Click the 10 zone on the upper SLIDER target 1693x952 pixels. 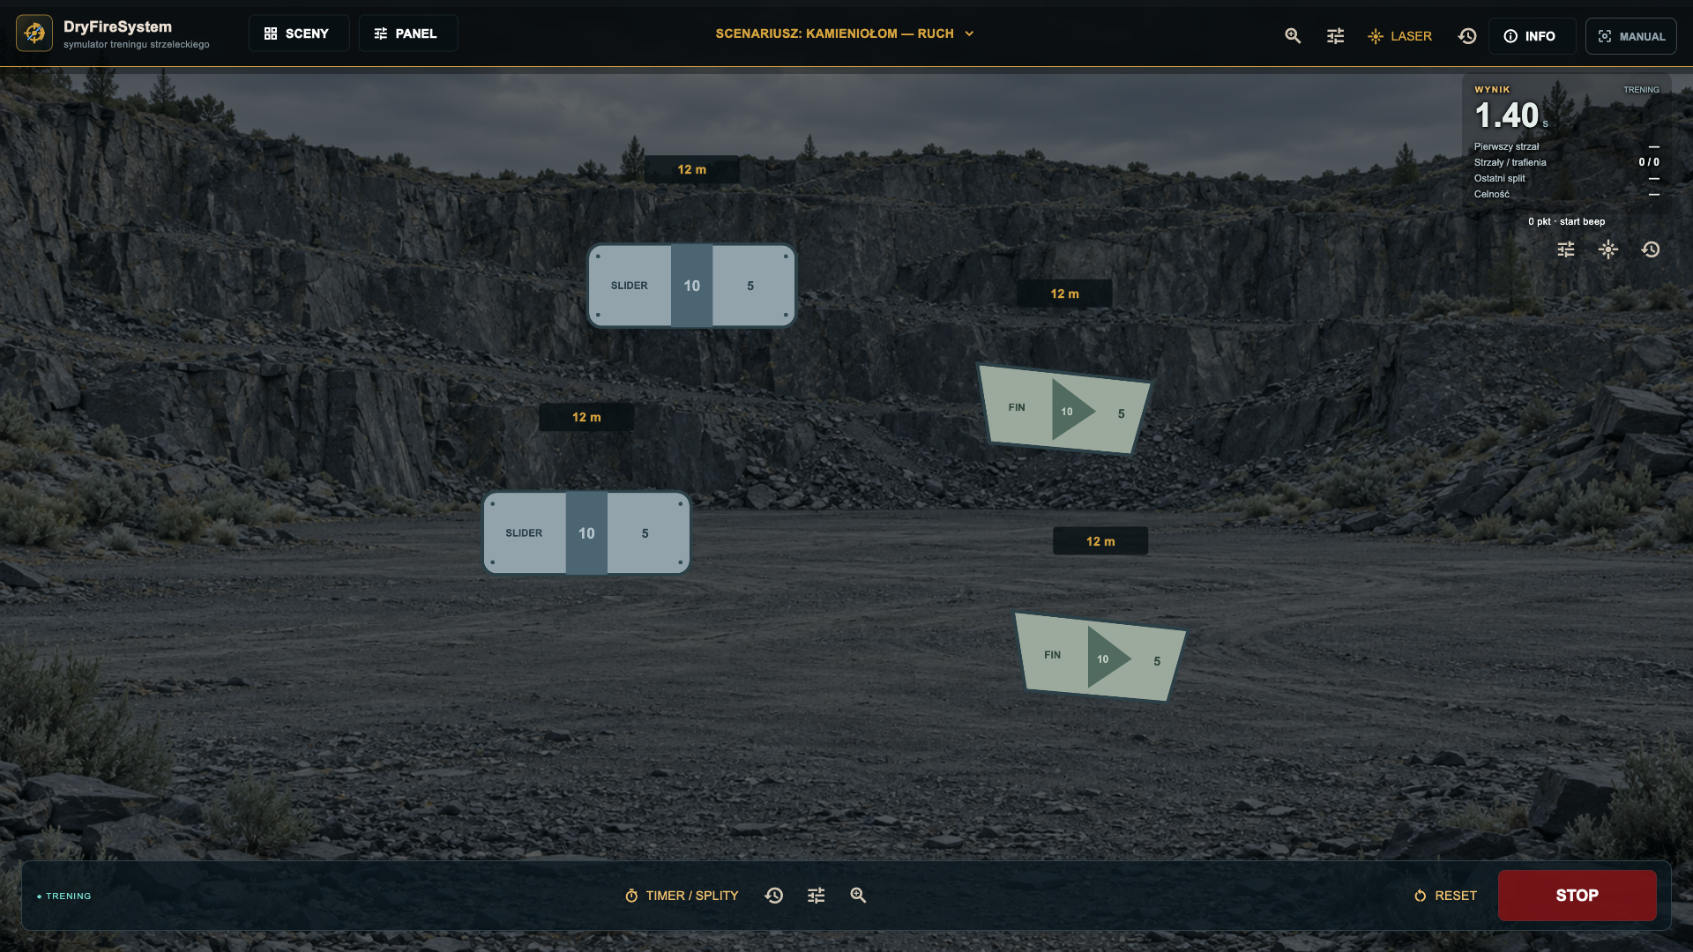pyautogui.click(x=692, y=286)
